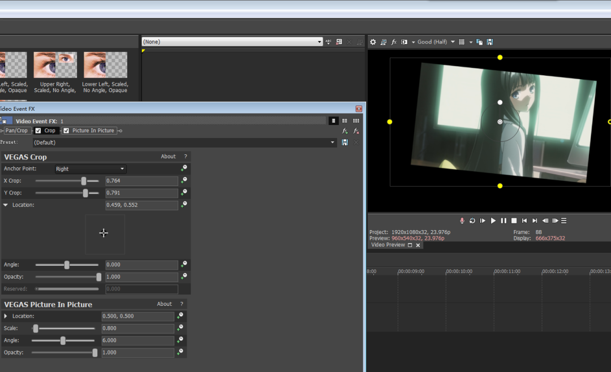Step to previous frame
Image resolution: width=611 pixels, height=372 pixels.
pyautogui.click(x=545, y=221)
